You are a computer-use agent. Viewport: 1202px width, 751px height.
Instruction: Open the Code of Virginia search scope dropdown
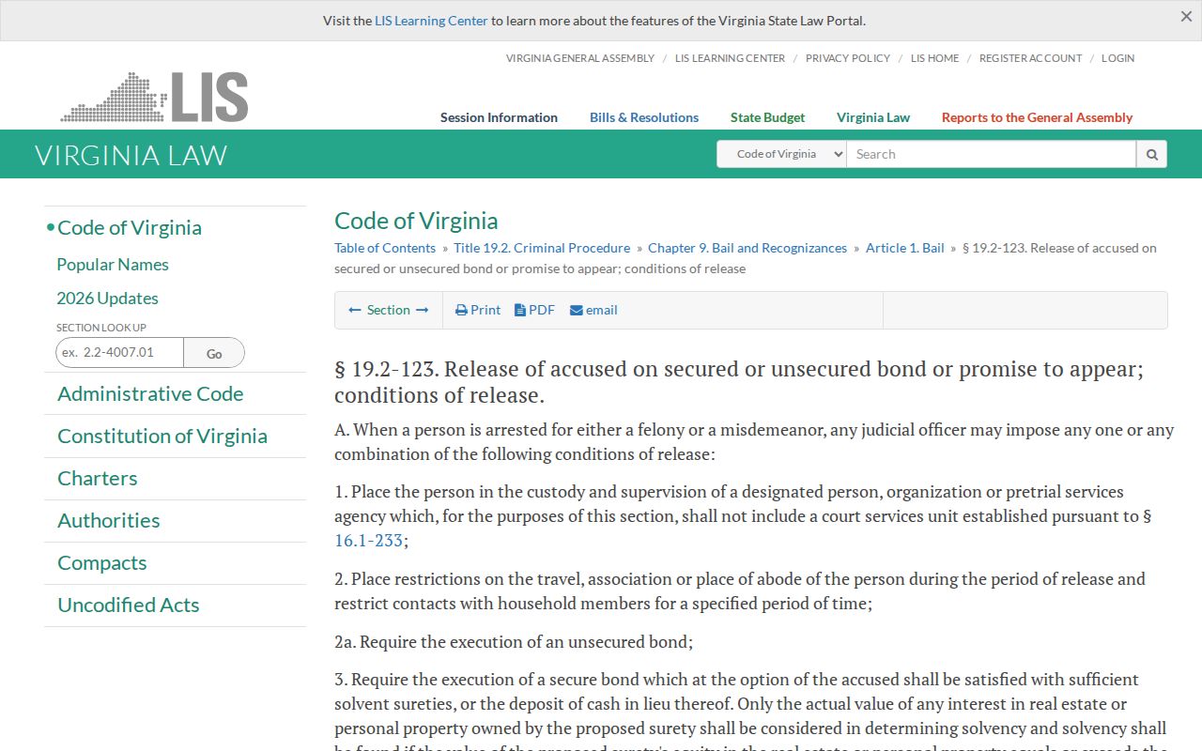click(x=781, y=154)
